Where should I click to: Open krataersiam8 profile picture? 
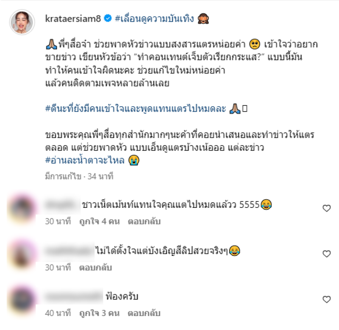click(x=22, y=22)
